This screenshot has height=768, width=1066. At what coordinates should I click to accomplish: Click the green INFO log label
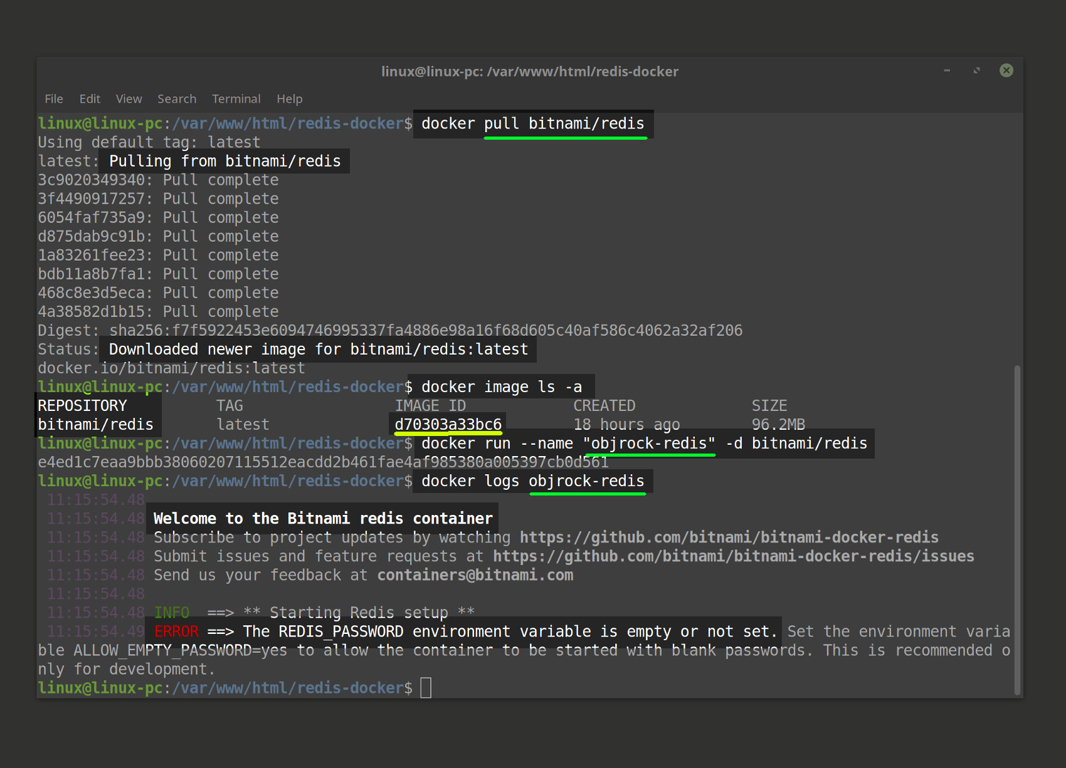click(x=172, y=612)
